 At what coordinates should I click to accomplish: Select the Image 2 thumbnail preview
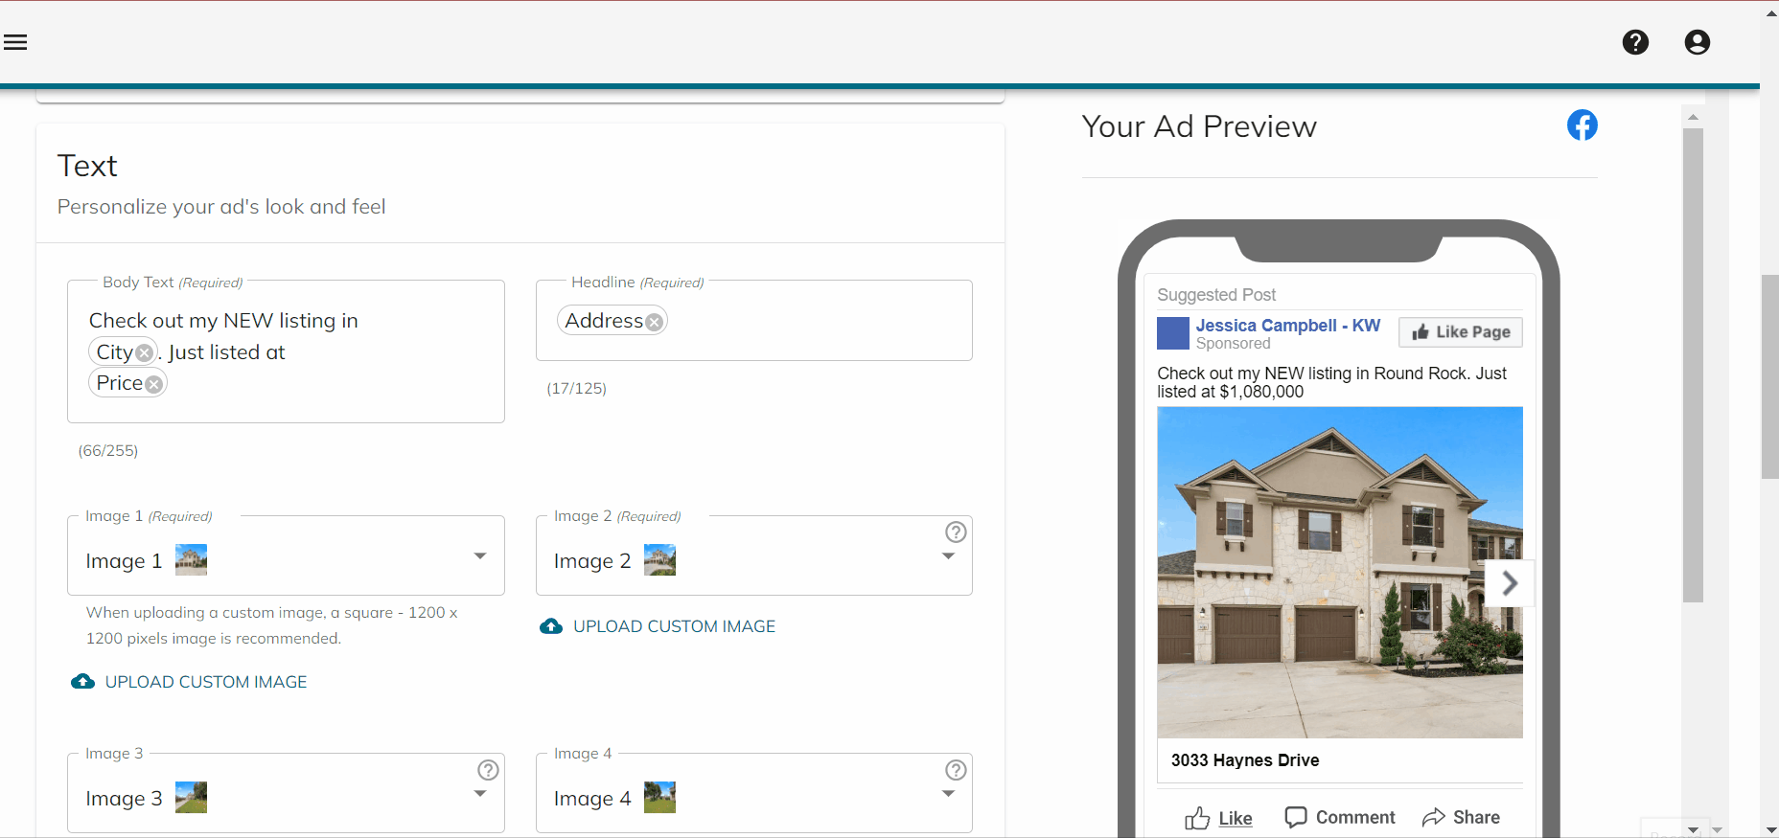[x=659, y=559]
